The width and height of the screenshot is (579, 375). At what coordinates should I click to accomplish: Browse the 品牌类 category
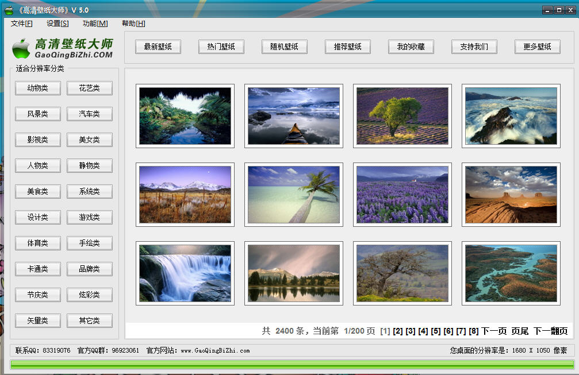pyautogui.click(x=89, y=269)
